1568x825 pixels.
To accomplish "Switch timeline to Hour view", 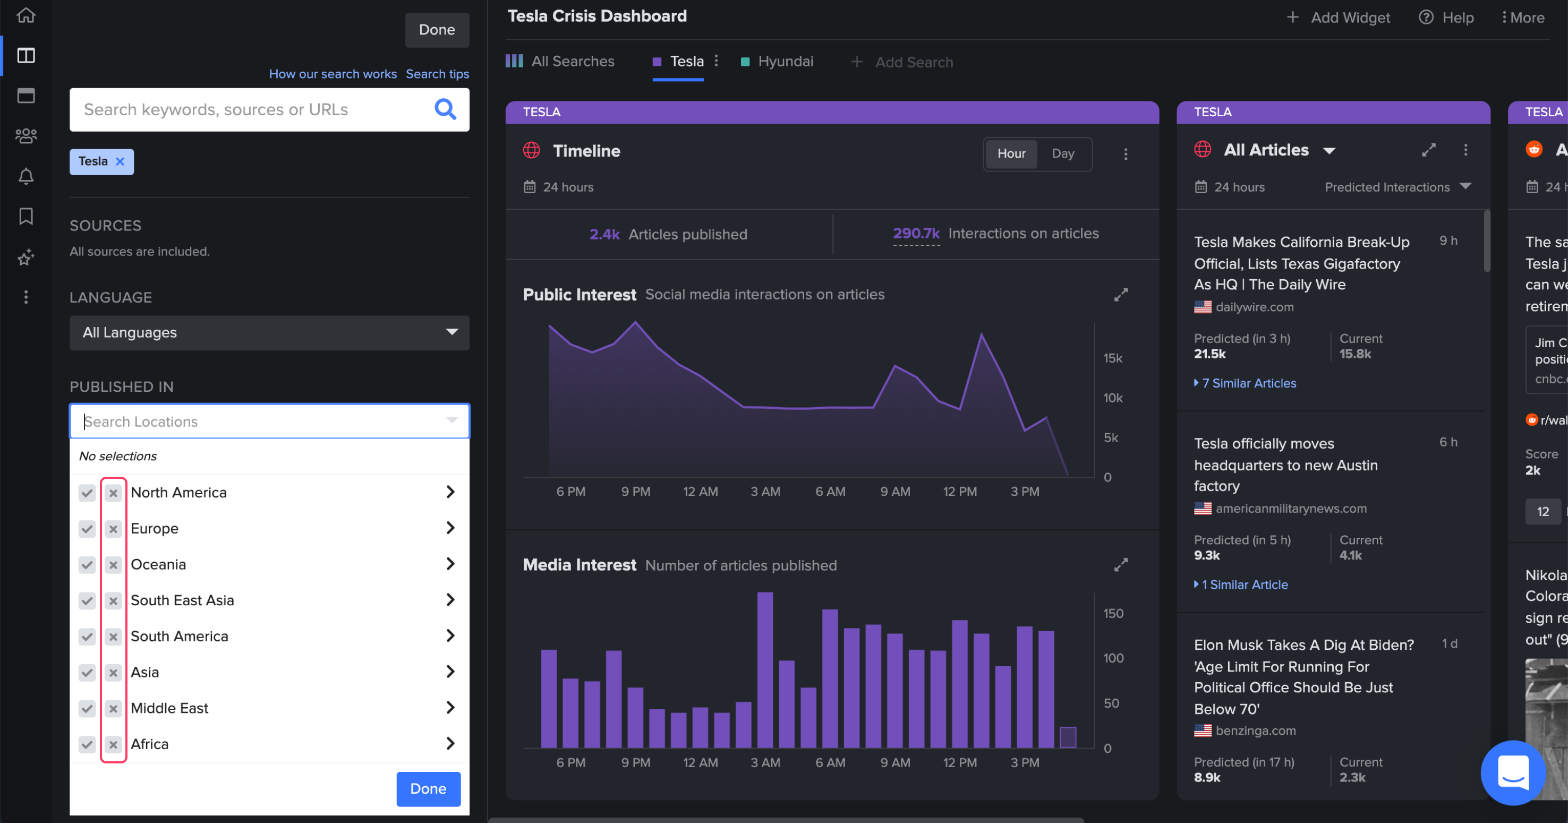I will click(1011, 154).
